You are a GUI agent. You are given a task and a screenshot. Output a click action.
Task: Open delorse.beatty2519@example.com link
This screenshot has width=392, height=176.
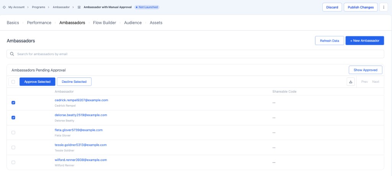coord(81,115)
